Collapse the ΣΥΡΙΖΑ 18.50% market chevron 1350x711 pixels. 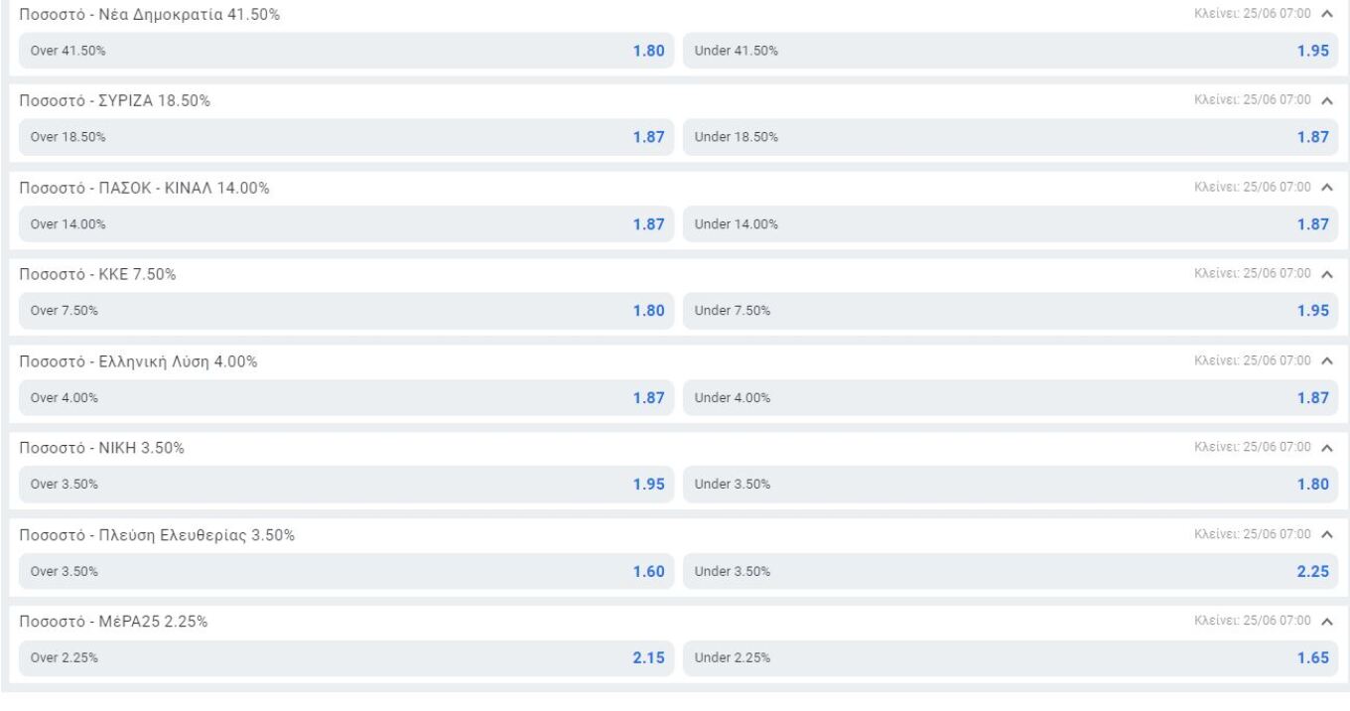tap(1327, 100)
